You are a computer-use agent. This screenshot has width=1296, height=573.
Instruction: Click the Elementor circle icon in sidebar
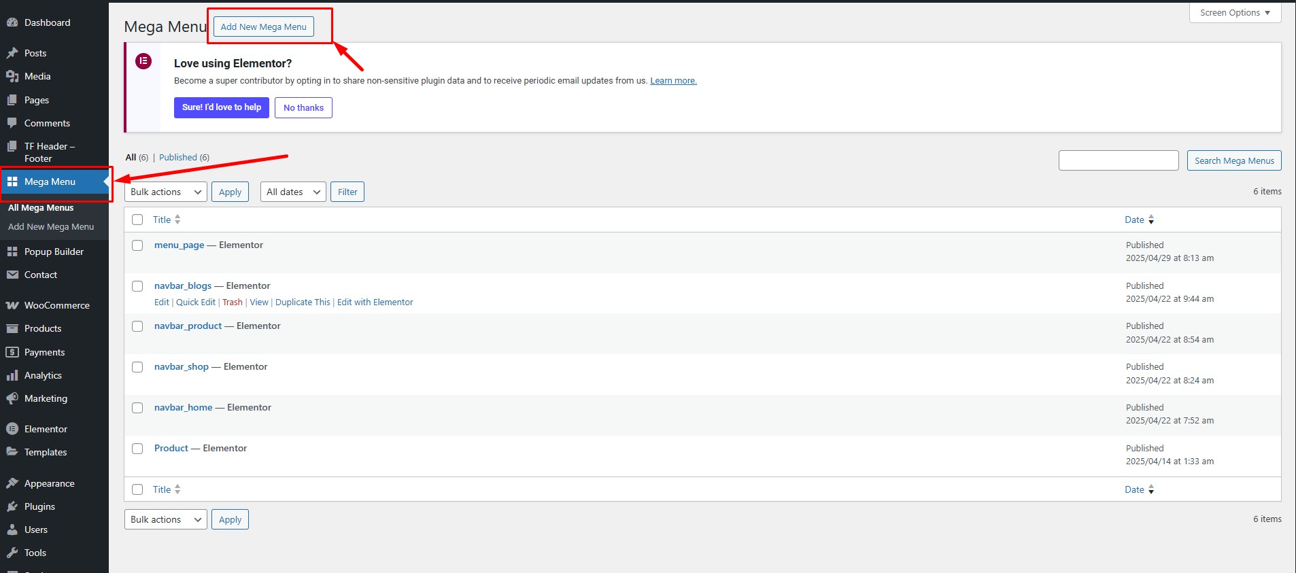tap(12, 429)
